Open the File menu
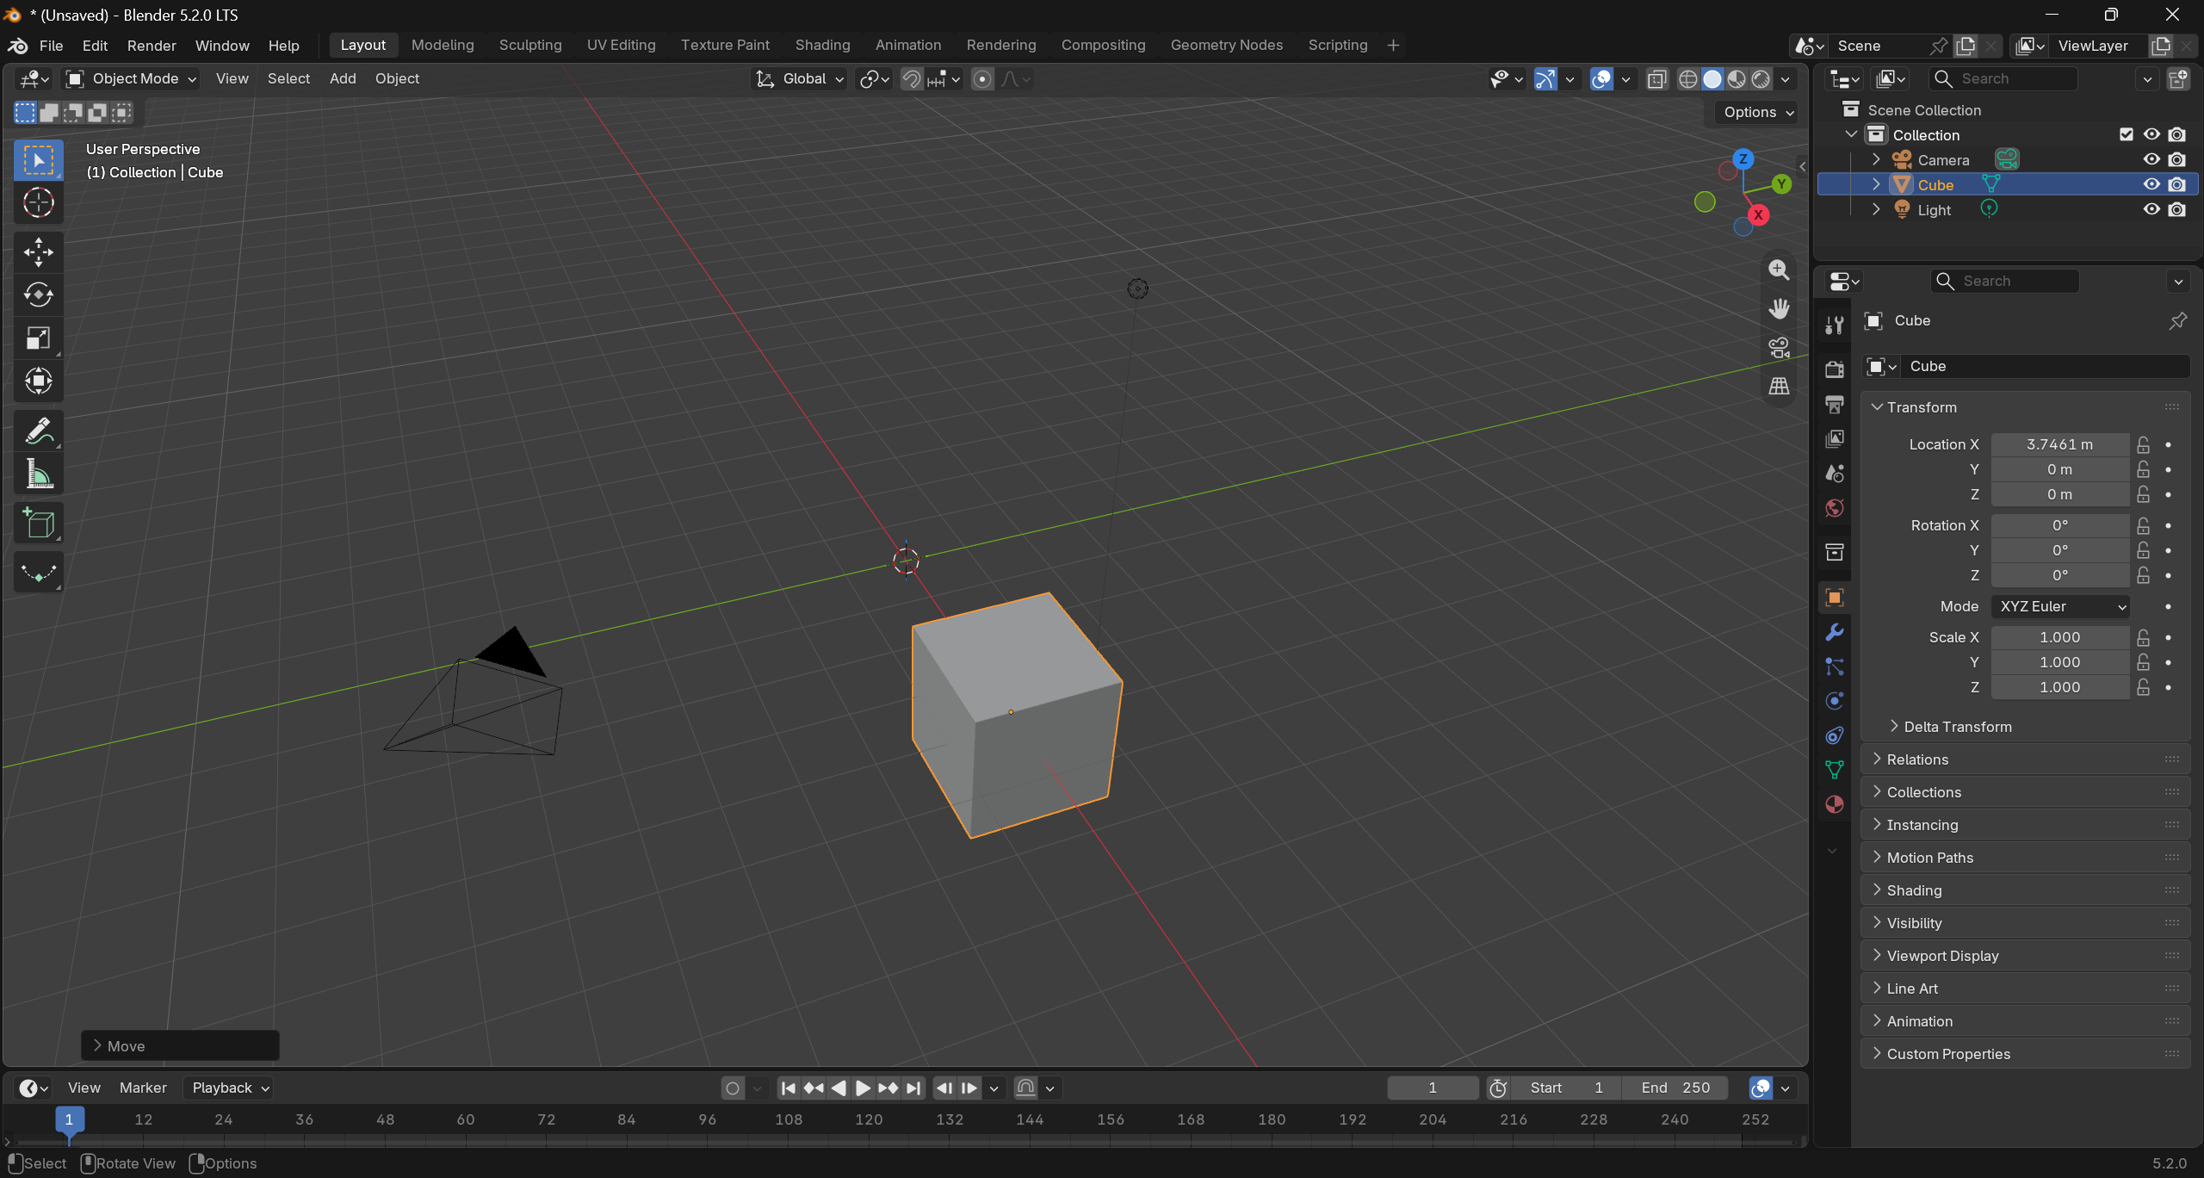 click(x=52, y=46)
